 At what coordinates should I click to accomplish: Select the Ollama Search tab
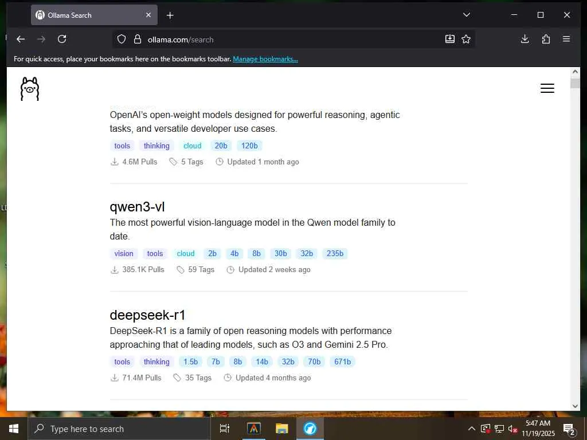(94, 15)
